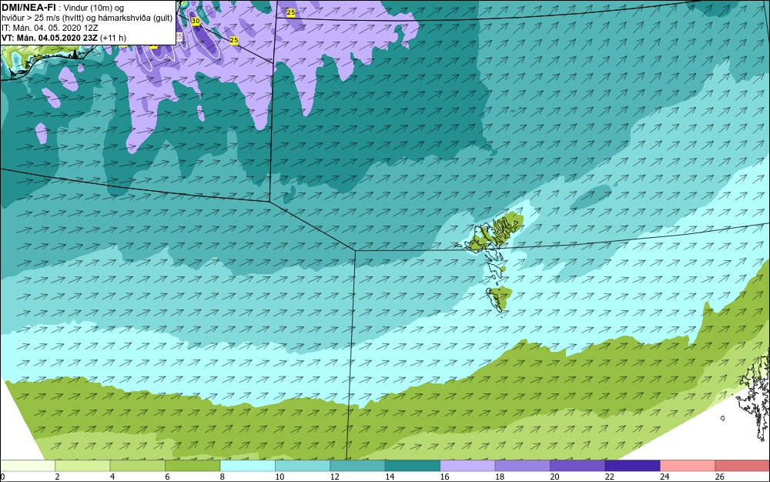Select the olive 6–8 legend swatch
Viewport: 770px width, 482px height.
tap(192, 466)
